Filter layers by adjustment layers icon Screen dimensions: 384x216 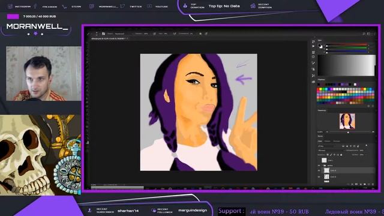347,146
